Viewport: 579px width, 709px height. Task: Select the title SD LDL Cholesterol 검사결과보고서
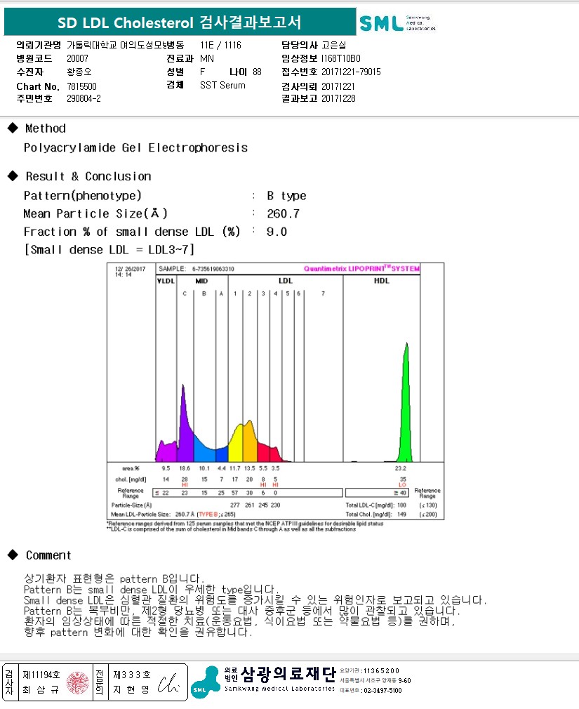tap(179, 22)
